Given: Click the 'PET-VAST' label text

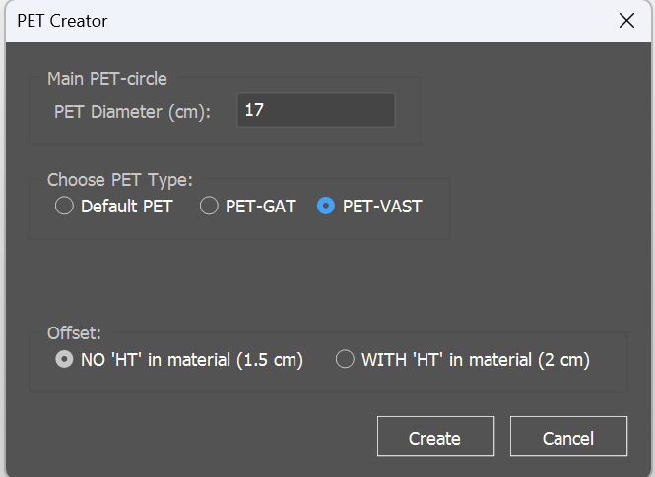Looking at the screenshot, I should click(382, 207).
